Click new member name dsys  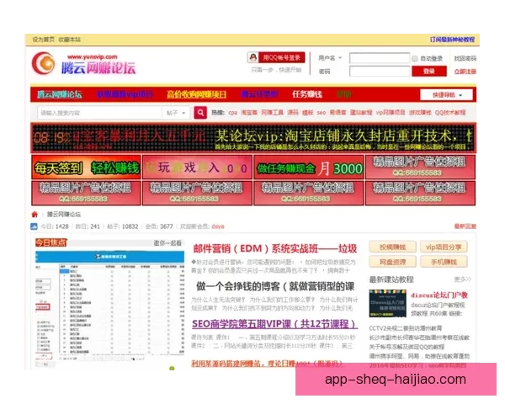[218, 226]
